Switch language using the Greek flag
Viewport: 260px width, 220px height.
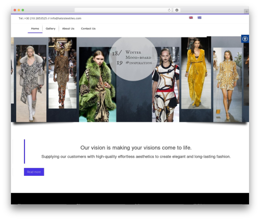[199, 18]
